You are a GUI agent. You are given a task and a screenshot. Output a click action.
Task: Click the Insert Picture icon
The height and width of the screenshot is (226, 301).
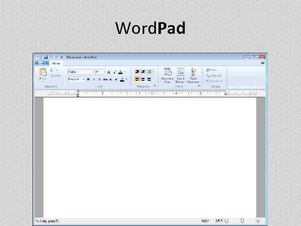(x=181, y=72)
